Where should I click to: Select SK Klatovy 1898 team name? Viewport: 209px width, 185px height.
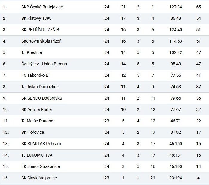point(36,18)
